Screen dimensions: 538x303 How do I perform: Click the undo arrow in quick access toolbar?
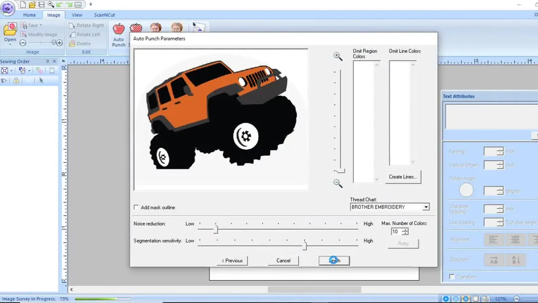click(x=59, y=4)
